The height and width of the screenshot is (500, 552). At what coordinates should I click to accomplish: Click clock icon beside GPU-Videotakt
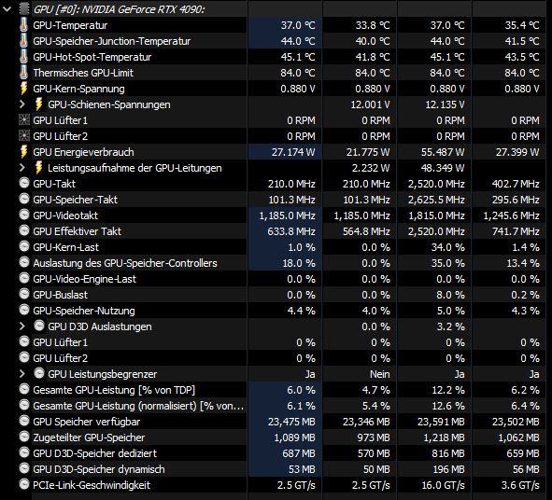click(24, 215)
